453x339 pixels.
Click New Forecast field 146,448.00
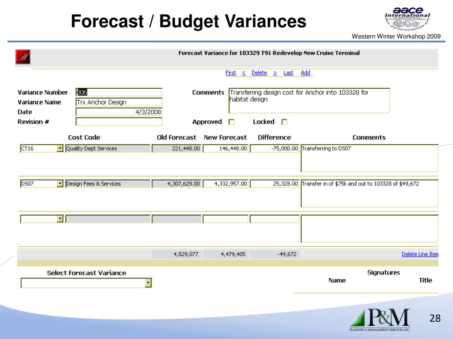(x=225, y=148)
